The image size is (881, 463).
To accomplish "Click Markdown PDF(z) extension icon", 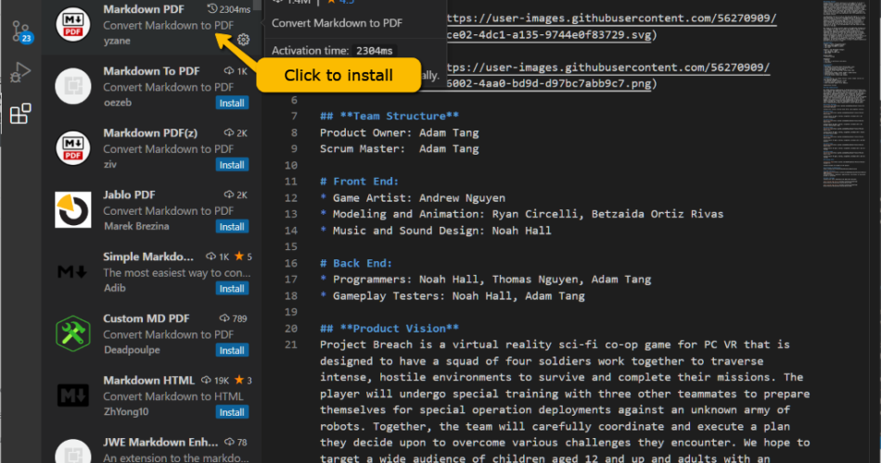I will pyautogui.click(x=72, y=147).
